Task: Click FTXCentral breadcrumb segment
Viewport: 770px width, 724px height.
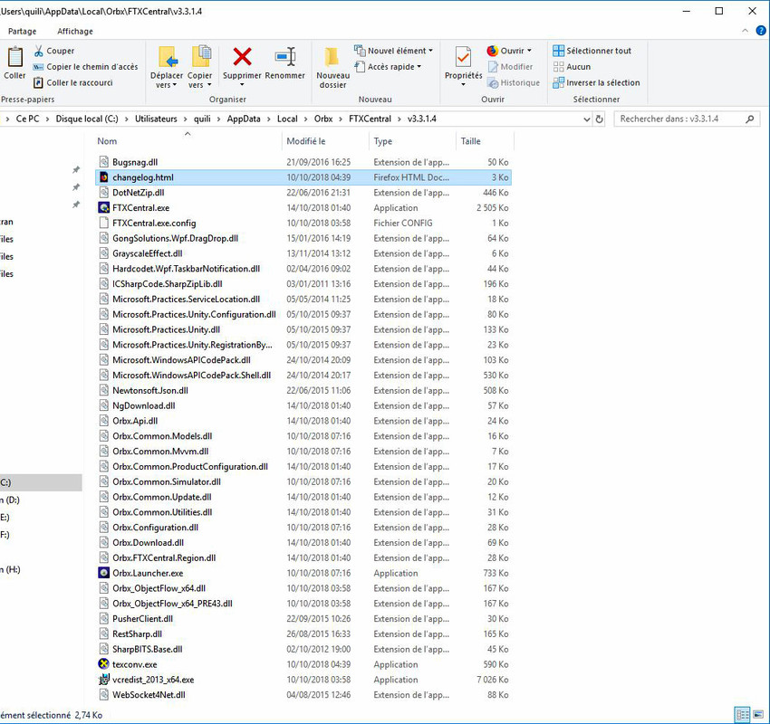Action: pos(370,119)
